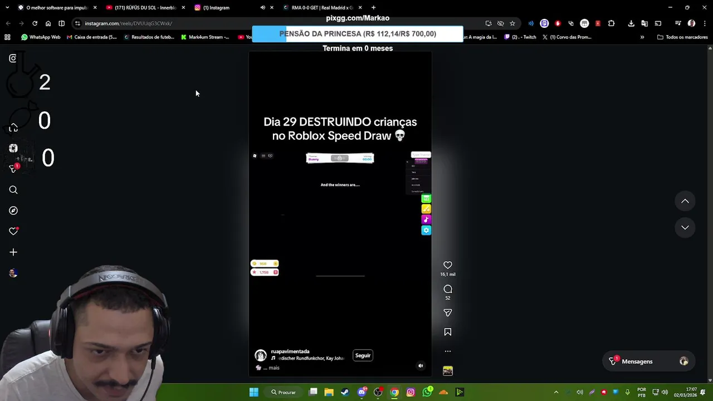
Task: Open the clock showing 17:07
Action: point(685,392)
